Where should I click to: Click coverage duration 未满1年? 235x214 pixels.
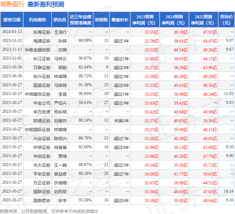pos(121,120)
